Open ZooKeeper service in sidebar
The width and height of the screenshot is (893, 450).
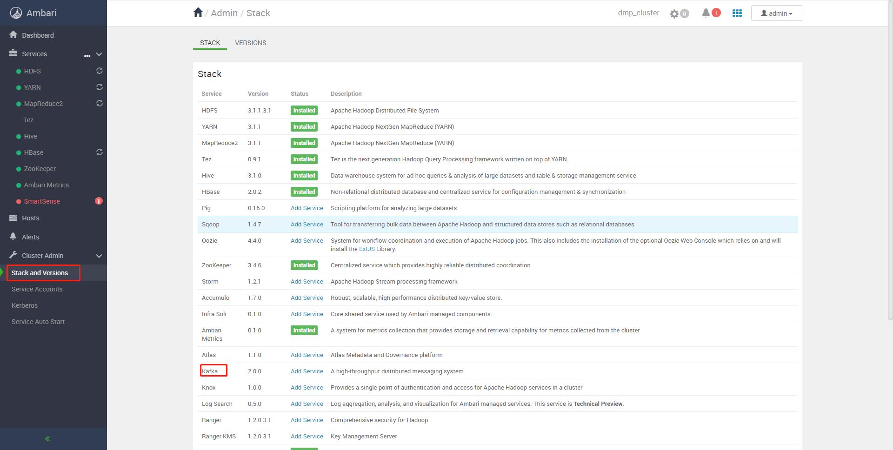40,169
